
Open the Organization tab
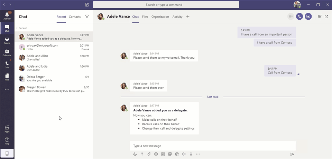pyautogui.click(x=160, y=17)
